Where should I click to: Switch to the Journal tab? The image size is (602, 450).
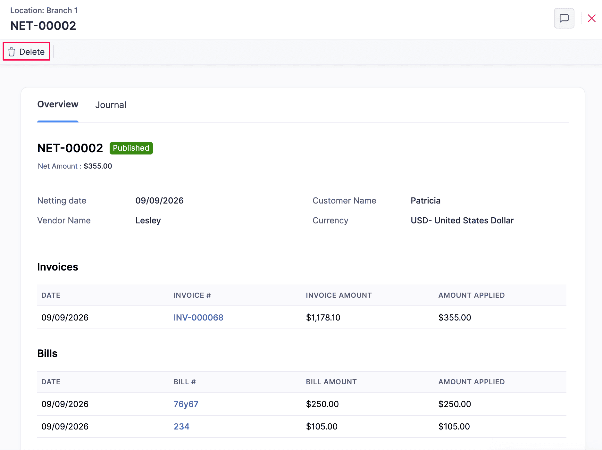111,105
